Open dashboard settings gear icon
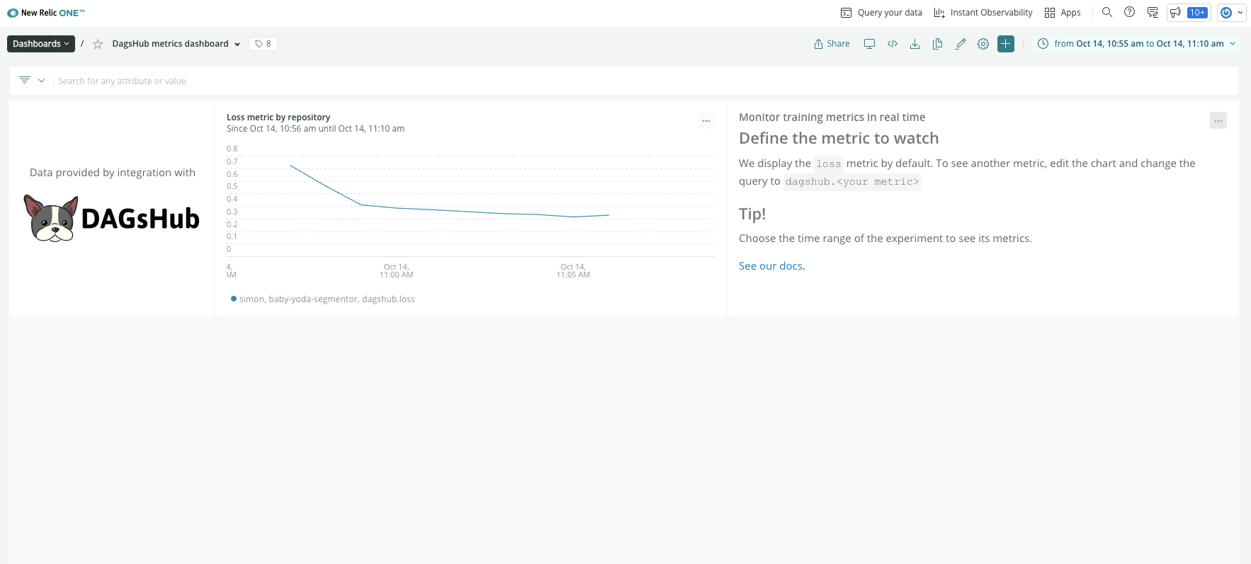This screenshot has height=564, width=1251. (983, 44)
